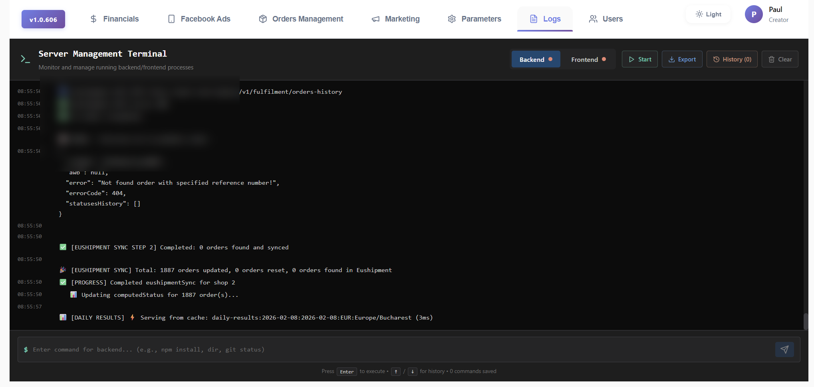
Task: Click the Clear button
Action: point(780,59)
